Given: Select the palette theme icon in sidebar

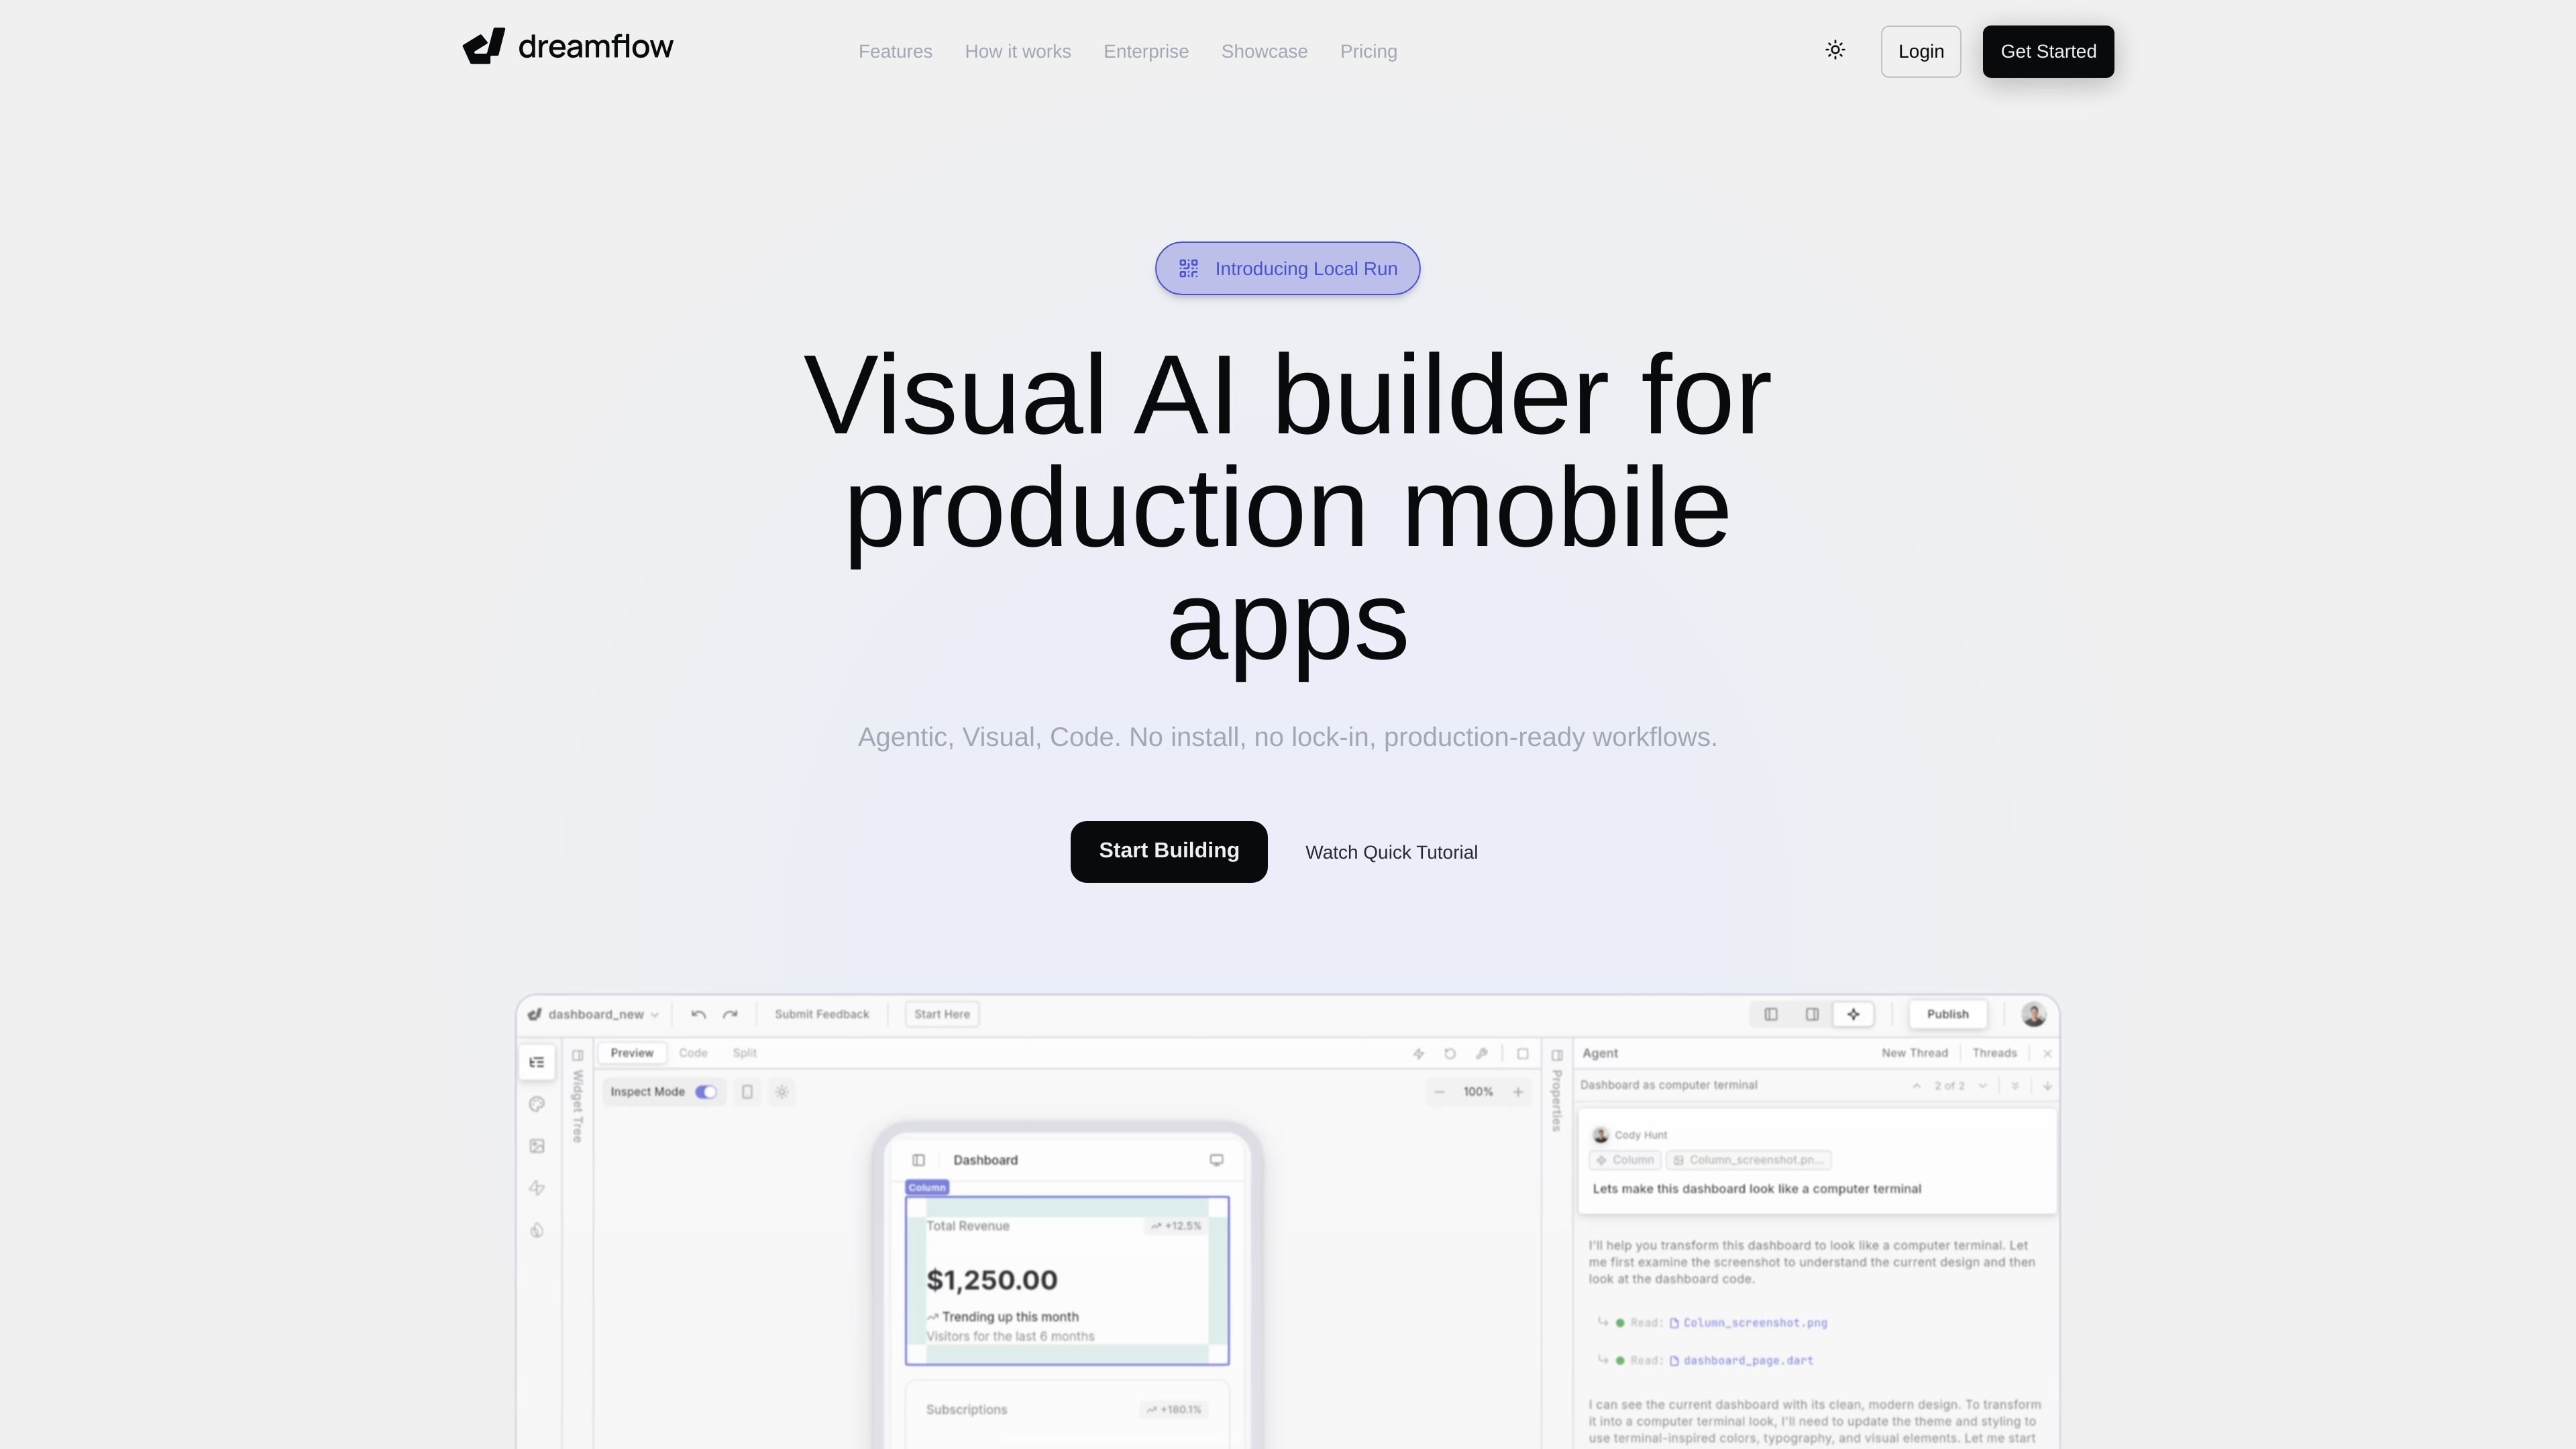Looking at the screenshot, I should click(x=537, y=1104).
